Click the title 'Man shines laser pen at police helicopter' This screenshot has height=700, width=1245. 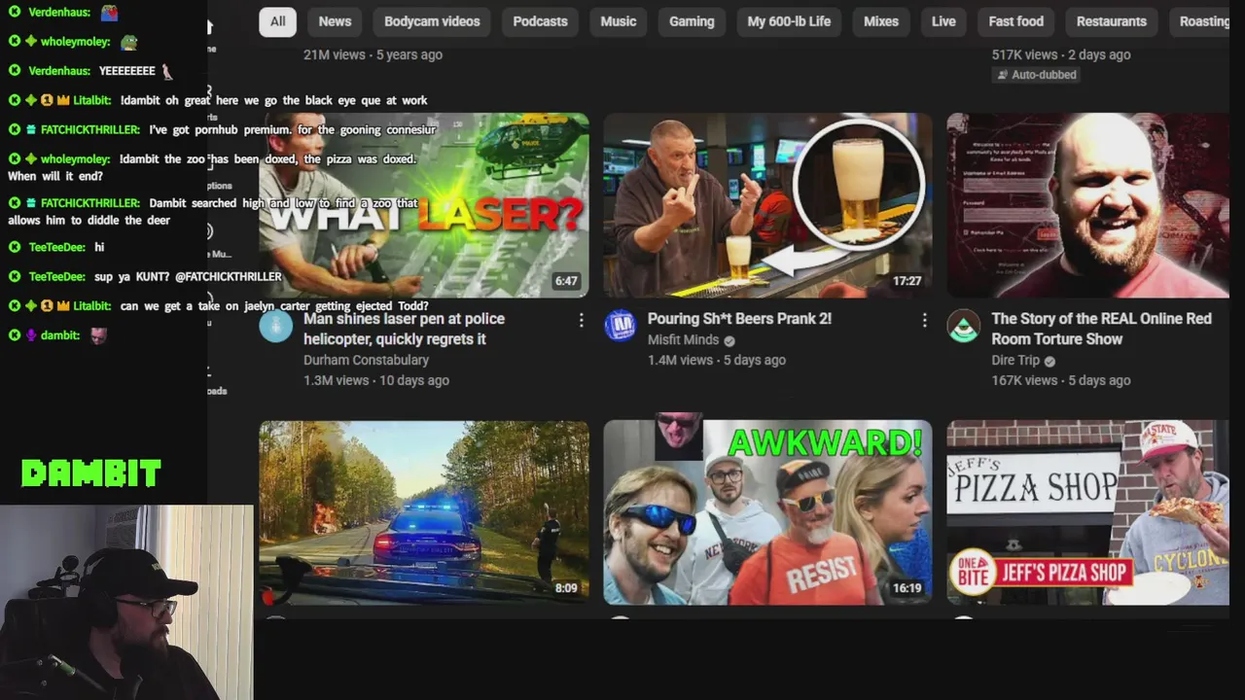(x=404, y=329)
